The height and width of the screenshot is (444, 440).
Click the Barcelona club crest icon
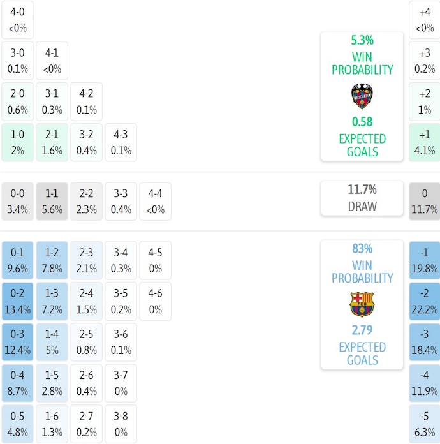point(362,304)
